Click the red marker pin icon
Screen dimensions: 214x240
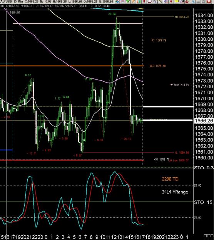pyautogui.click(x=144, y=2)
